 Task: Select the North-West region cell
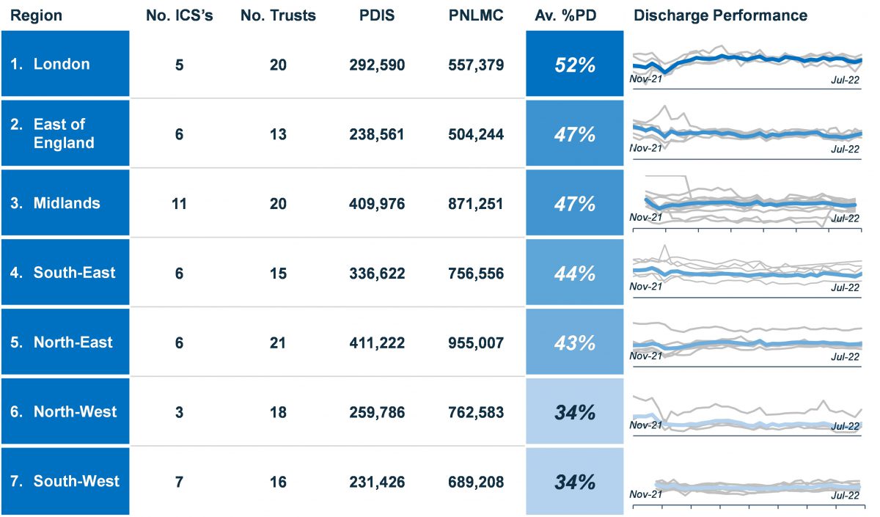pos(65,412)
